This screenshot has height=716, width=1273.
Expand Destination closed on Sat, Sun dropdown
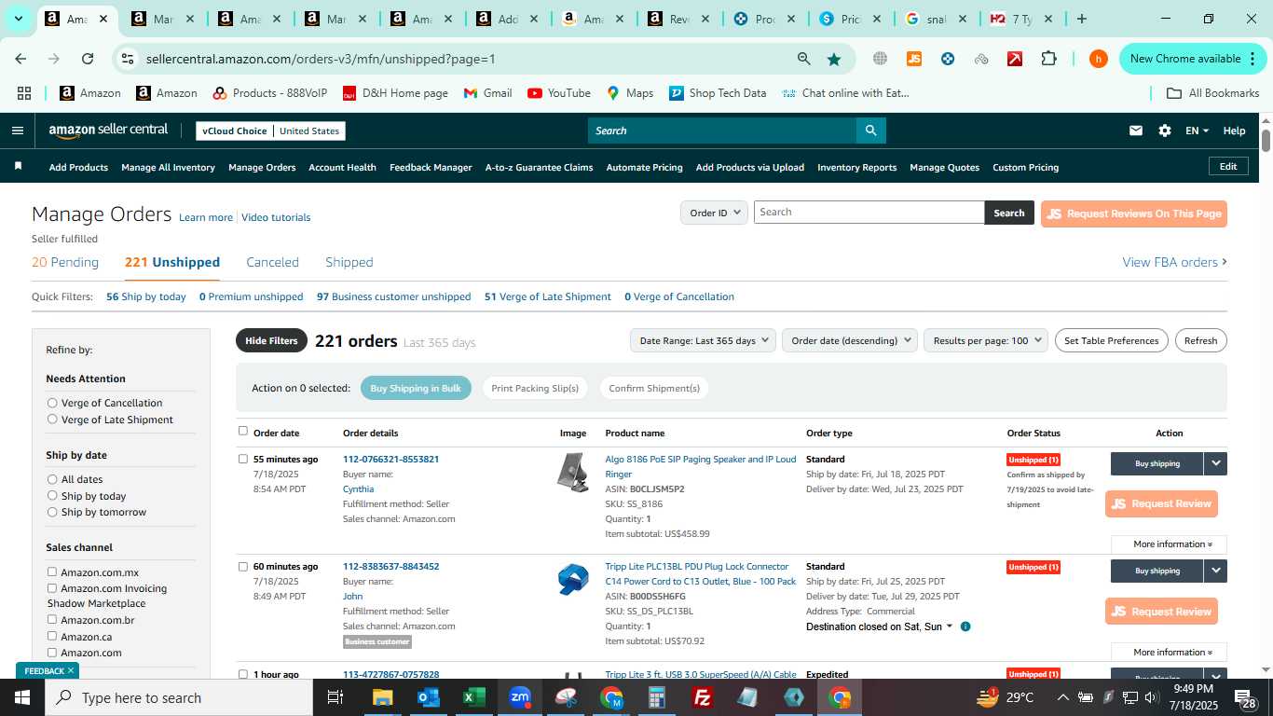pyautogui.click(x=880, y=626)
